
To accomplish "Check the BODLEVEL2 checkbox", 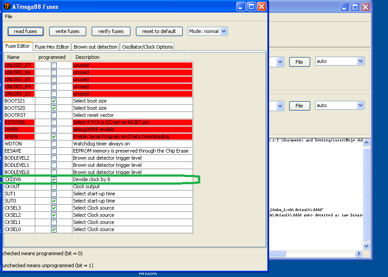I will point(54,158).
